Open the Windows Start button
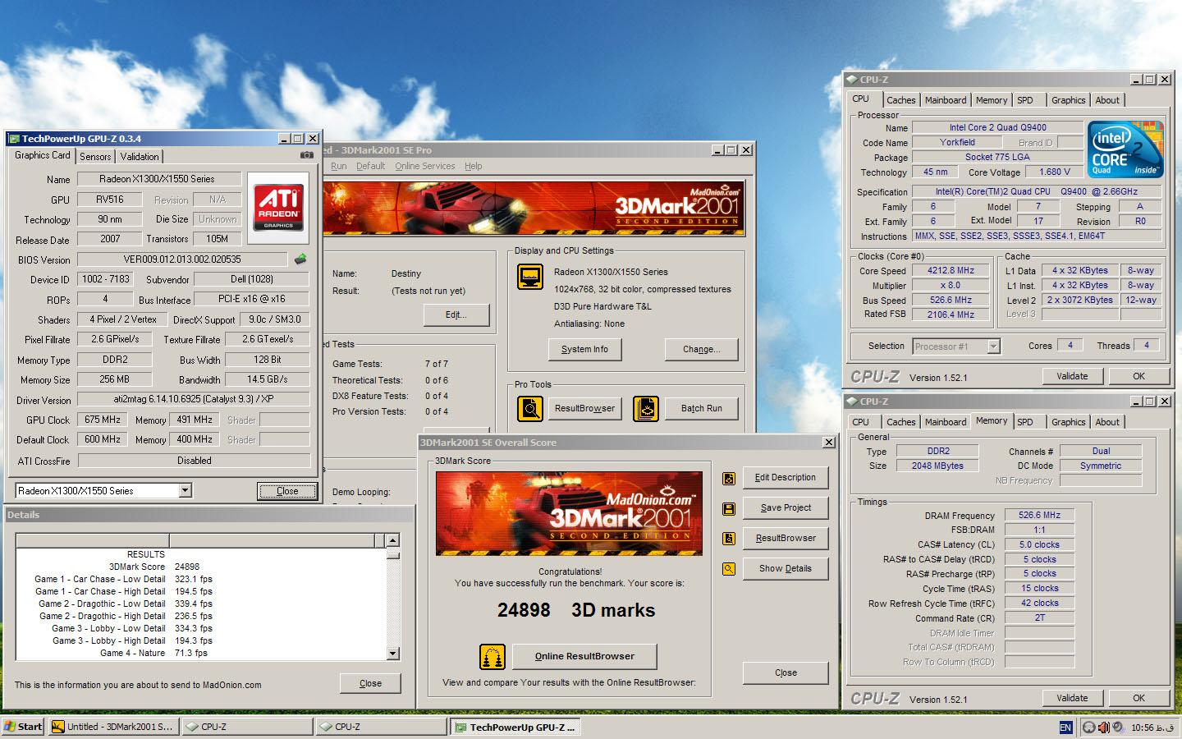1182x739 pixels. (x=23, y=727)
